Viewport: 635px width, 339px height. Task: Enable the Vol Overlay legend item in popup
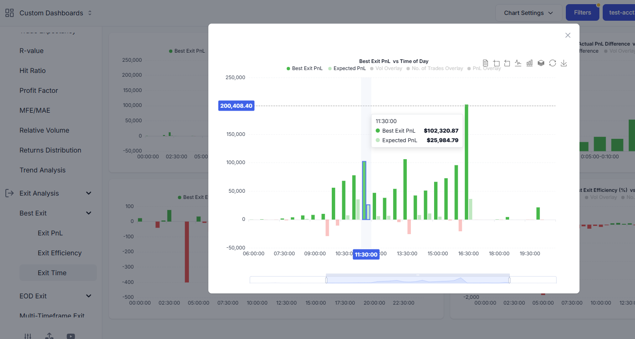386,68
